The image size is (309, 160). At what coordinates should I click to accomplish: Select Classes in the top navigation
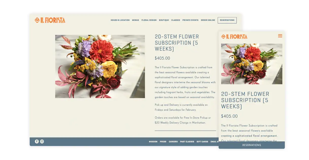pyautogui.click(x=176, y=20)
